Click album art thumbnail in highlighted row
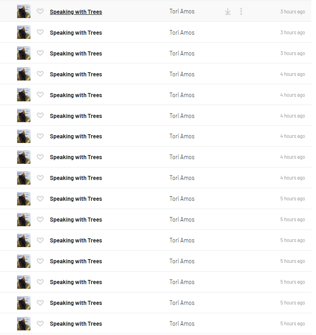Screen dimensions: 316x335 (x=24, y=11)
